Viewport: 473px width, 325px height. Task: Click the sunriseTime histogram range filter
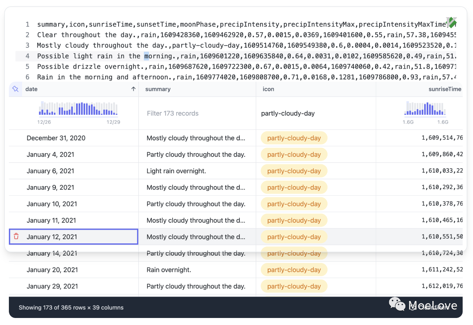[x=425, y=109]
